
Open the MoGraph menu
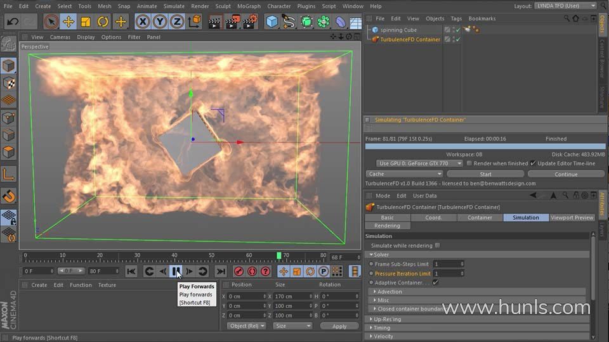(x=249, y=6)
